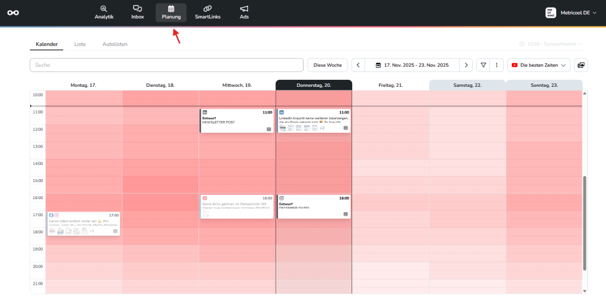Image resolution: width=606 pixels, height=296 pixels.
Task: Go to the previous week
Action: coord(358,65)
